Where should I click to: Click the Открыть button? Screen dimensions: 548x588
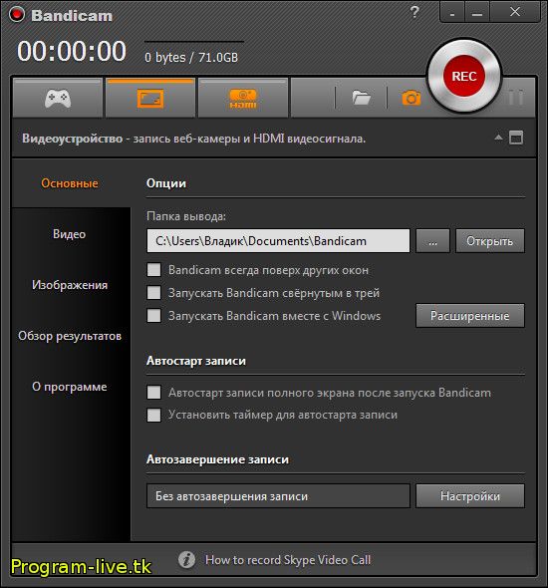click(x=490, y=241)
